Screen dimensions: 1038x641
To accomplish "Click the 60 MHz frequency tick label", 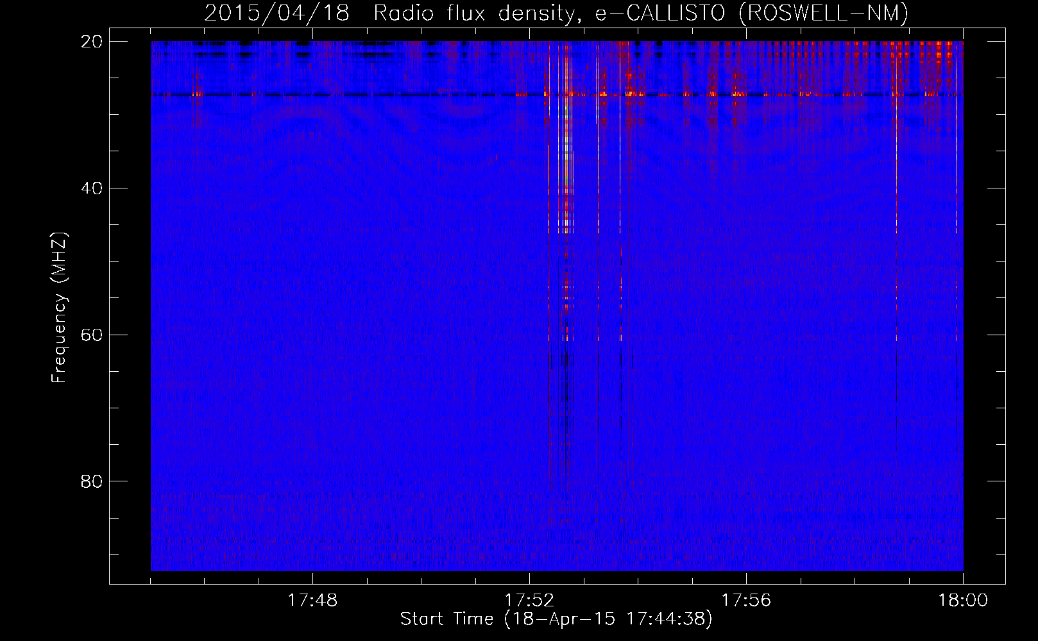I will pos(92,335).
